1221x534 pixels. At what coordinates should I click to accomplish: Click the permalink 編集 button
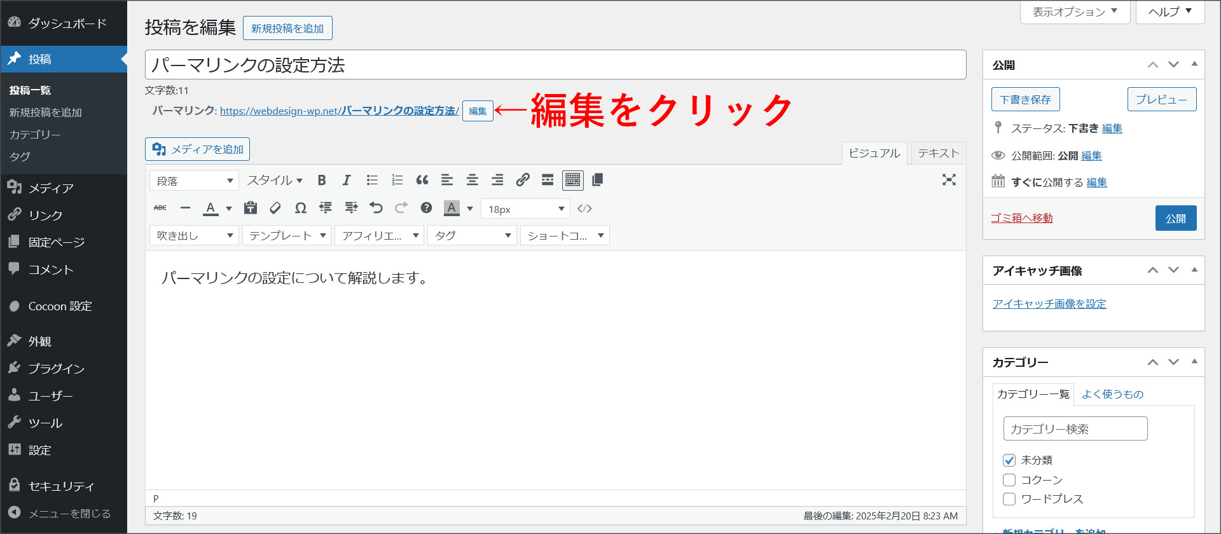478,111
